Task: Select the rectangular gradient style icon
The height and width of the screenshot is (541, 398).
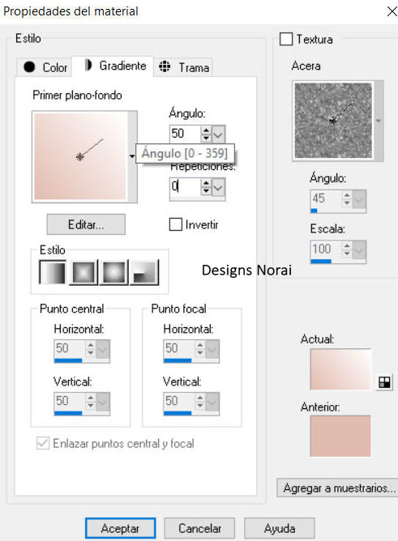Action: [83, 272]
